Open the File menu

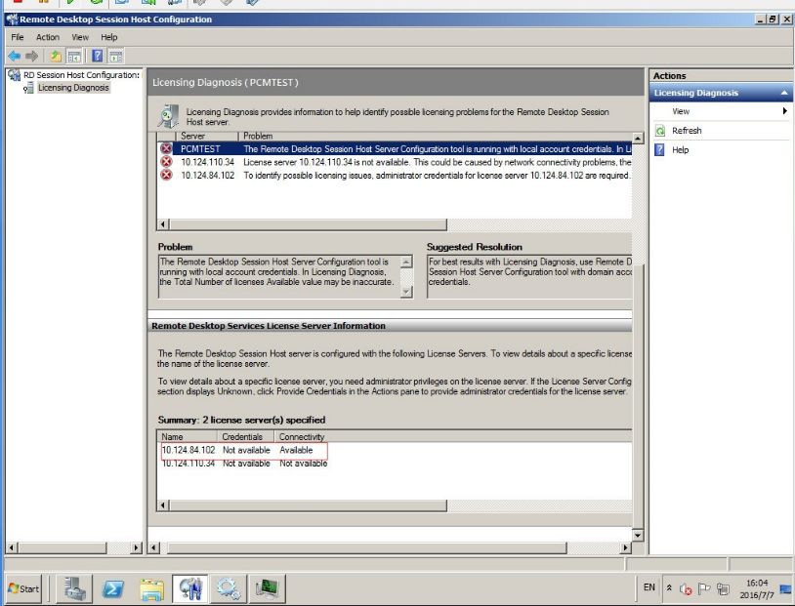pos(18,37)
